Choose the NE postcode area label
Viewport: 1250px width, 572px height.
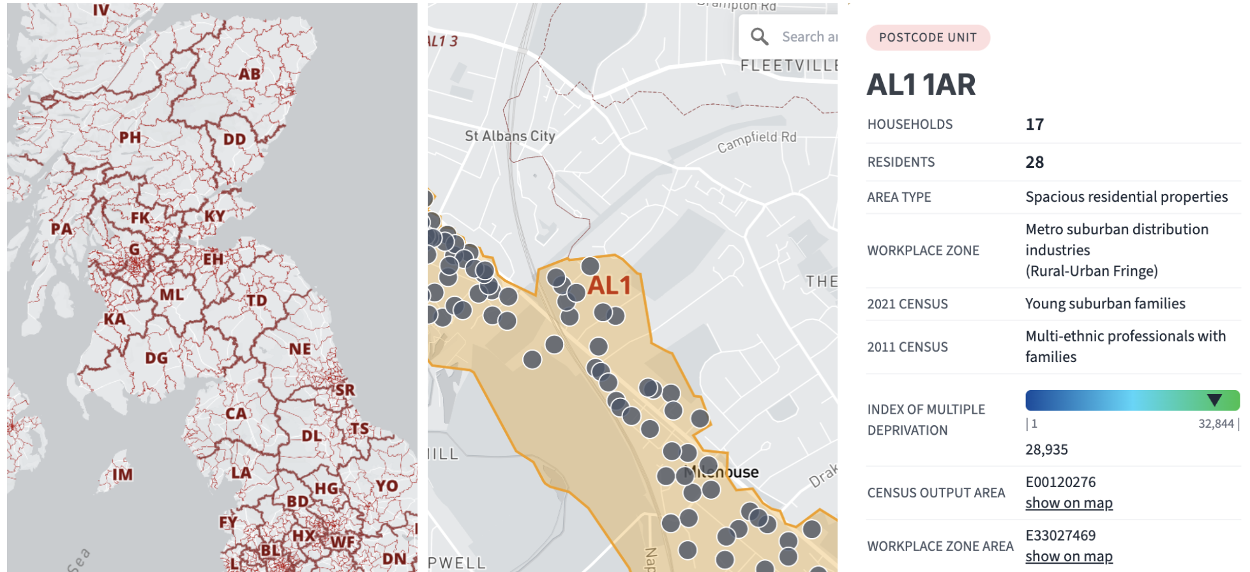click(x=299, y=349)
